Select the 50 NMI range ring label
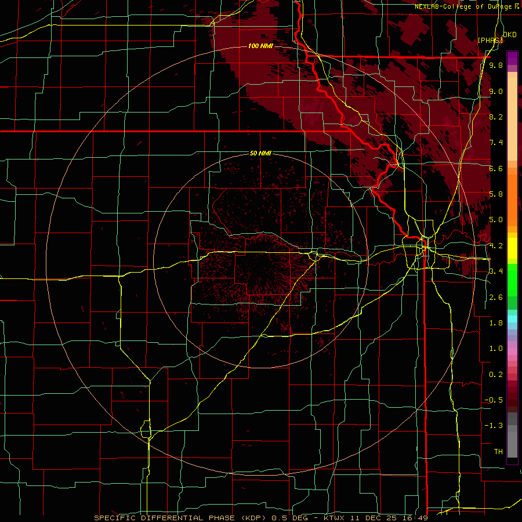Screen dimensions: 522x522 260,153
